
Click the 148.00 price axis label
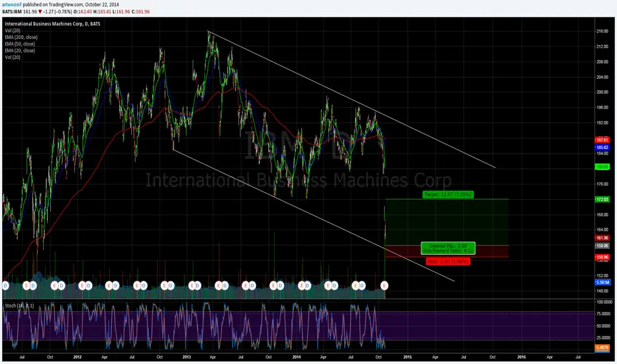(x=602, y=291)
